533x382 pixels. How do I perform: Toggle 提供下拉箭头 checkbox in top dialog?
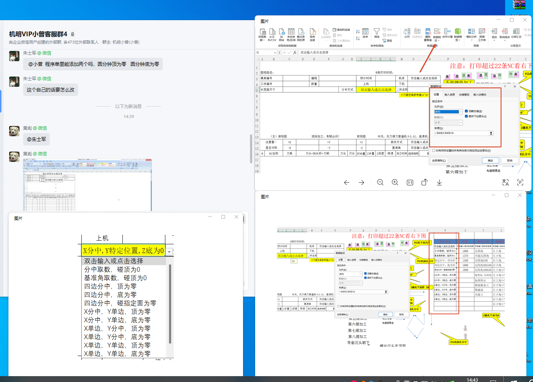click(x=466, y=116)
